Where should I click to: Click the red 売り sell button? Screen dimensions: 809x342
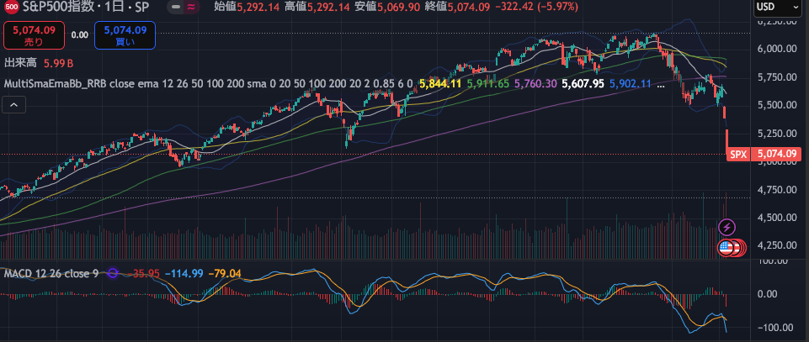pyautogui.click(x=34, y=35)
